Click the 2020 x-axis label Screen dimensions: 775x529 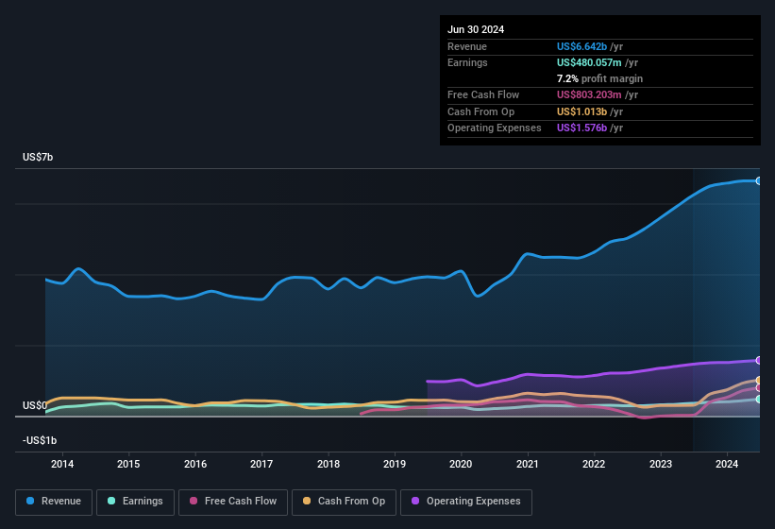point(461,464)
